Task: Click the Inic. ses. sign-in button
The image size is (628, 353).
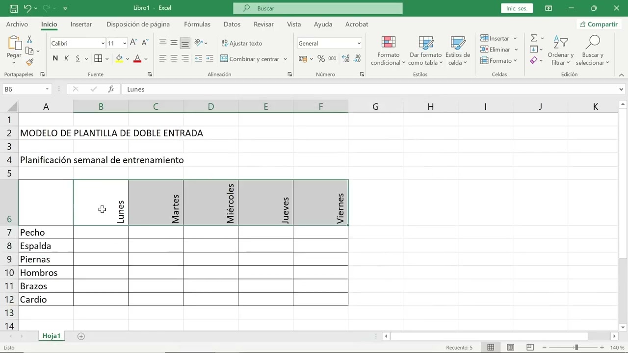Action: click(517, 8)
